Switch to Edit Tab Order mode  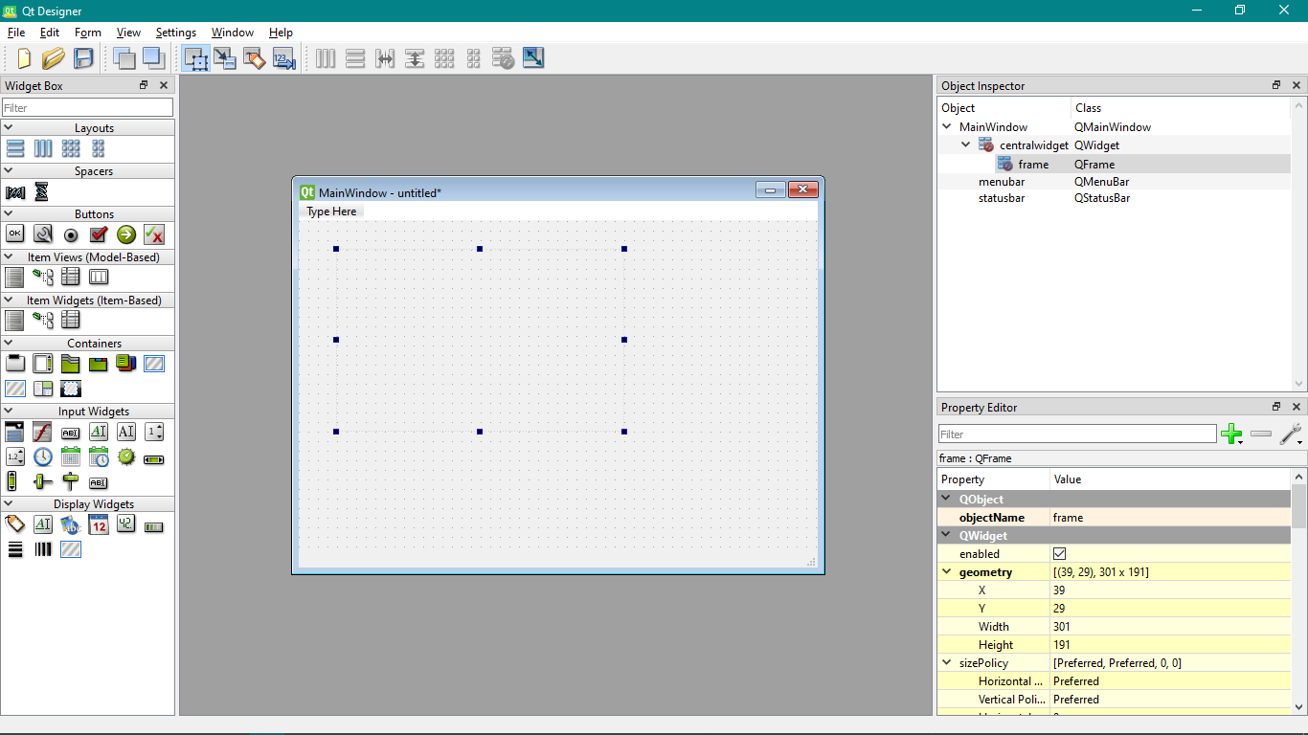[x=283, y=58]
